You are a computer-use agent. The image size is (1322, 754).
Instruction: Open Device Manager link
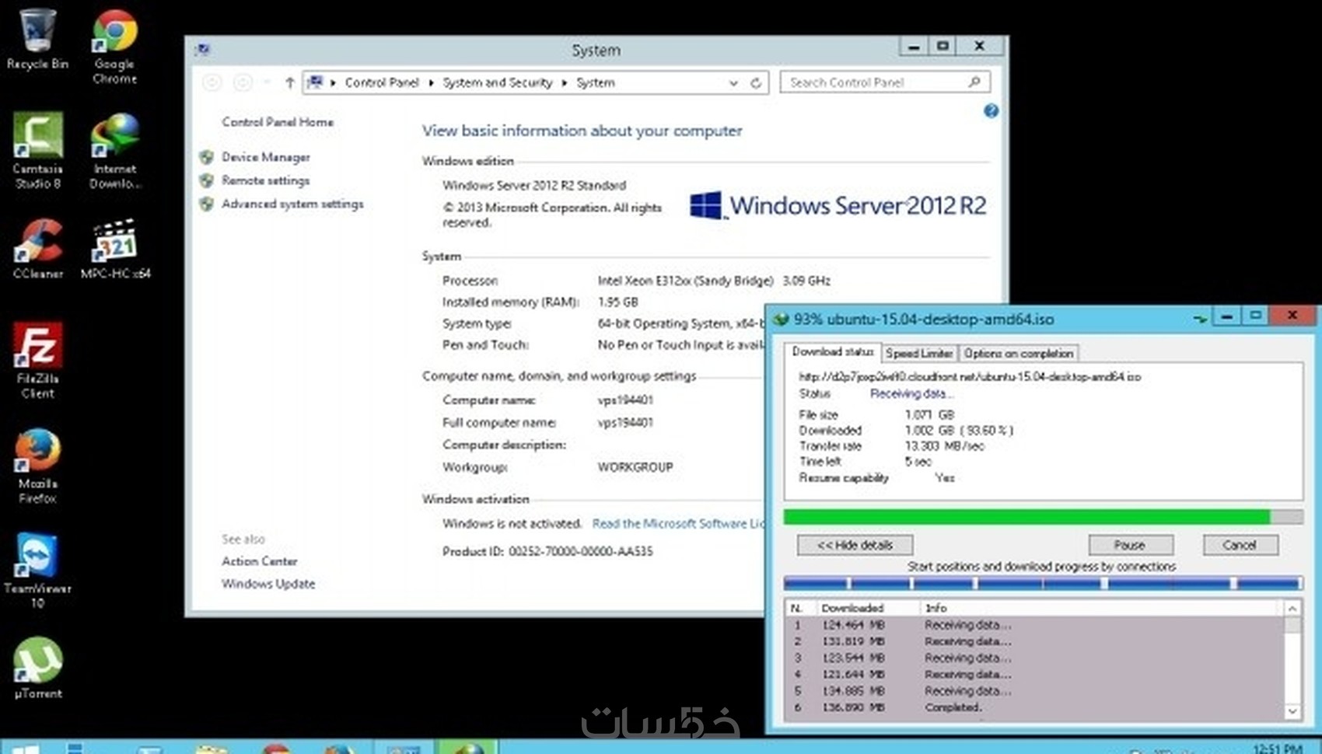[266, 157]
